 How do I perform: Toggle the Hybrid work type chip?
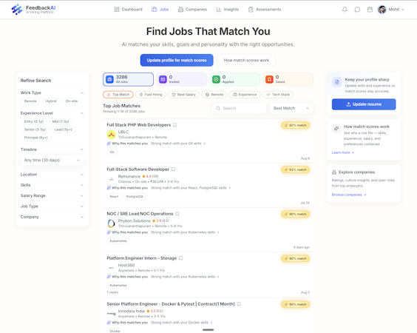click(51, 101)
